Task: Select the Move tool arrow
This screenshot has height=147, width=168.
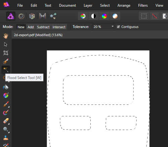Action: coord(6,44)
